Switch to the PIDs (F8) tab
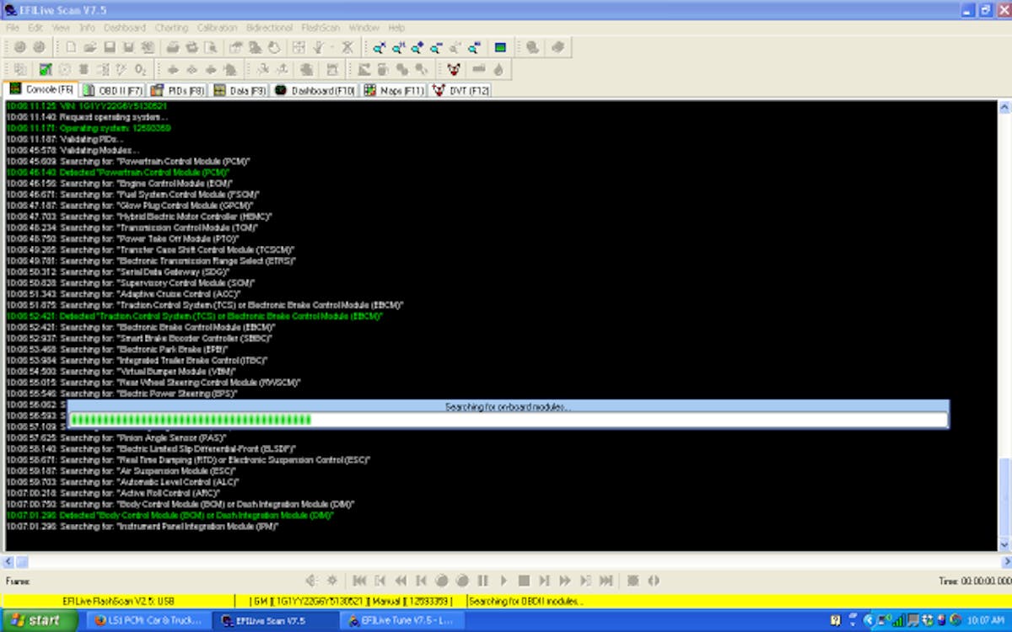1012x632 pixels. [176, 89]
